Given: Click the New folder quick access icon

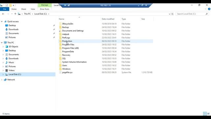Looking at the screenshot, I should [10, 5].
